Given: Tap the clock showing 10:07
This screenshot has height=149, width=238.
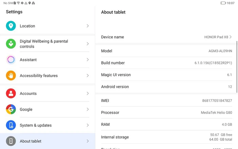Looking at the screenshot, I should pyautogui.click(x=231, y=3).
